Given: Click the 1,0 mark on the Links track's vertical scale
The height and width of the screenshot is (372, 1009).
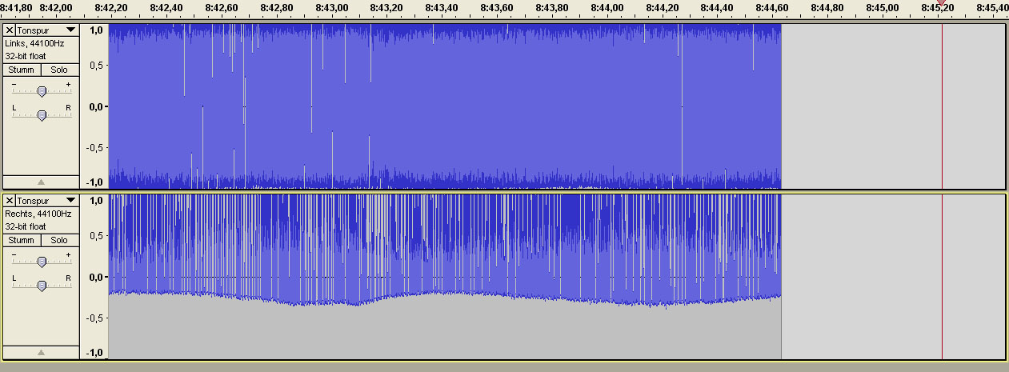Looking at the screenshot, I should coord(96,30).
